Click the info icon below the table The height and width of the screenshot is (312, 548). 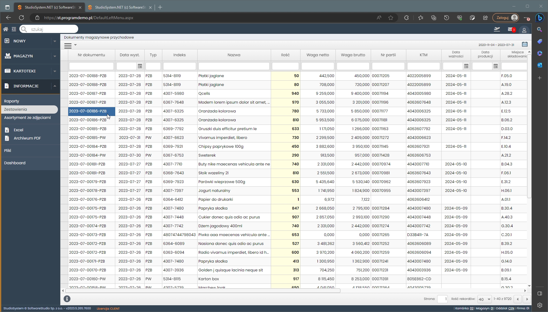point(67,299)
